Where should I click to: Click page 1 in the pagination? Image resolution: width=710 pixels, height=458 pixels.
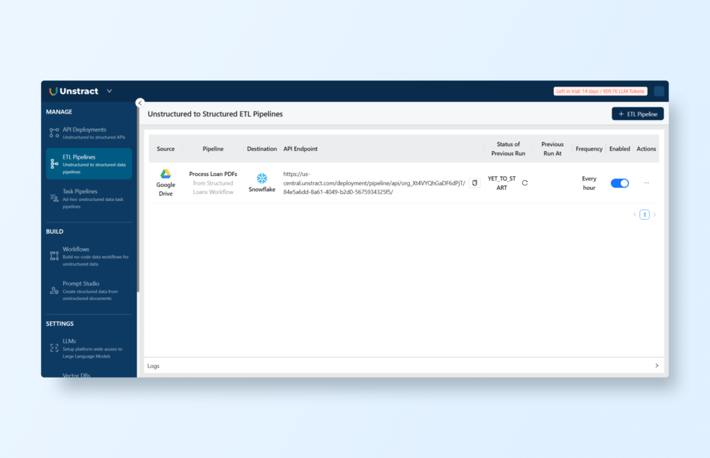[x=644, y=215]
